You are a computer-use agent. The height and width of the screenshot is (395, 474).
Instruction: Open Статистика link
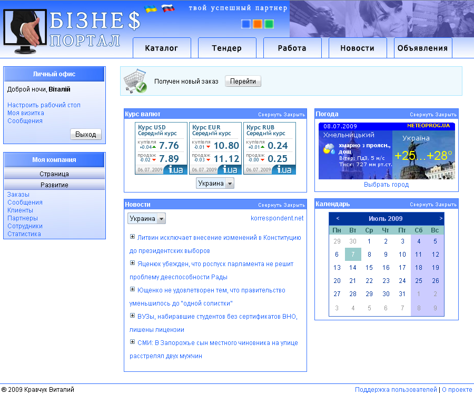[24, 234]
